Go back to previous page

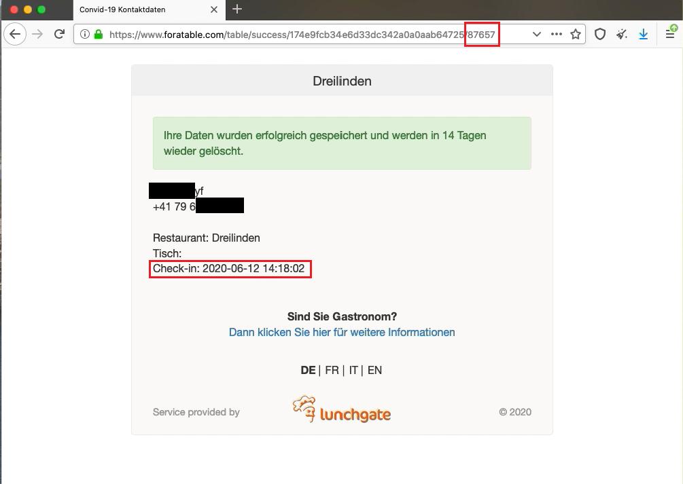pyautogui.click(x=15, y=34)
